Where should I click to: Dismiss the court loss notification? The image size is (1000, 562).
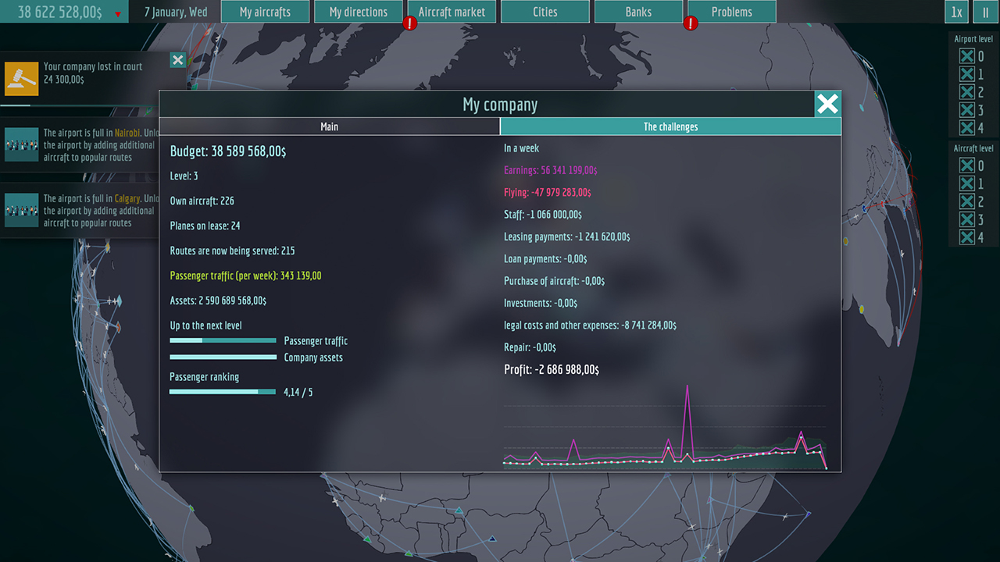point(177,60)
